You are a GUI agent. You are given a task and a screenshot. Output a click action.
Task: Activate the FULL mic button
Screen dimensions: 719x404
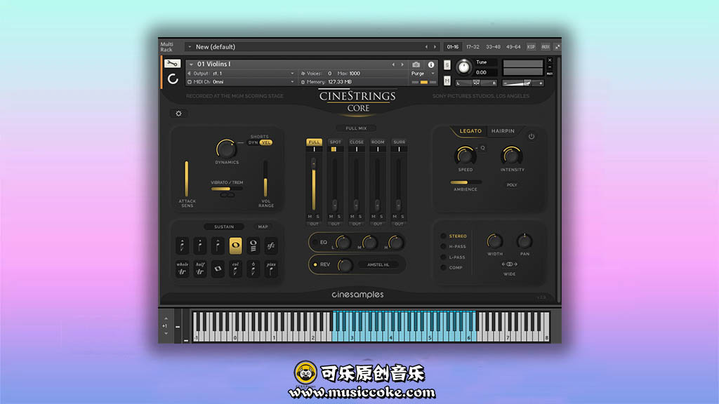point(314,142)
